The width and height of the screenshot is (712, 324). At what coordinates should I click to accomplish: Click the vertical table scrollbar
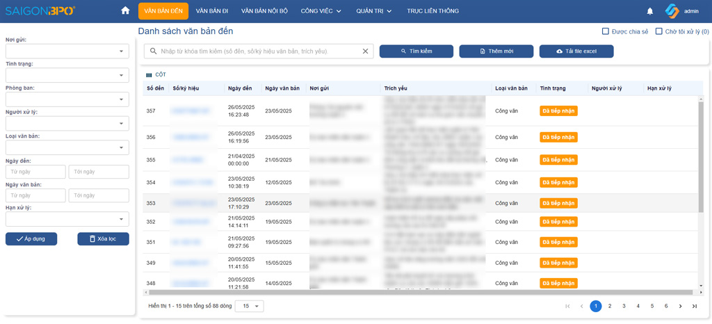point(700,188)
